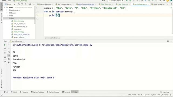Toggle the Pull Requests sidebar button

[2, 18]
